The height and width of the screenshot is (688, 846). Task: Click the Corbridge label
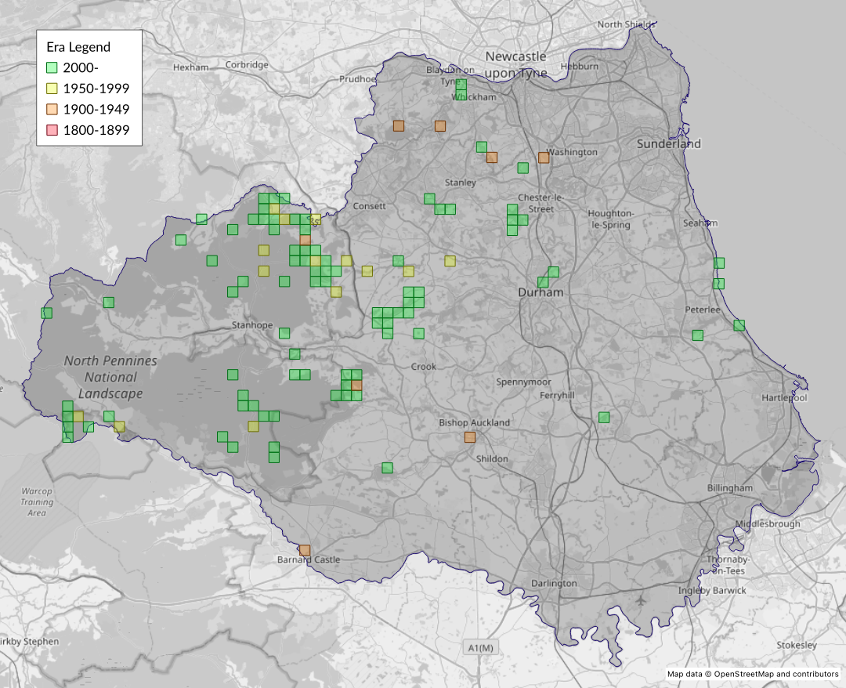click(247, 65)
